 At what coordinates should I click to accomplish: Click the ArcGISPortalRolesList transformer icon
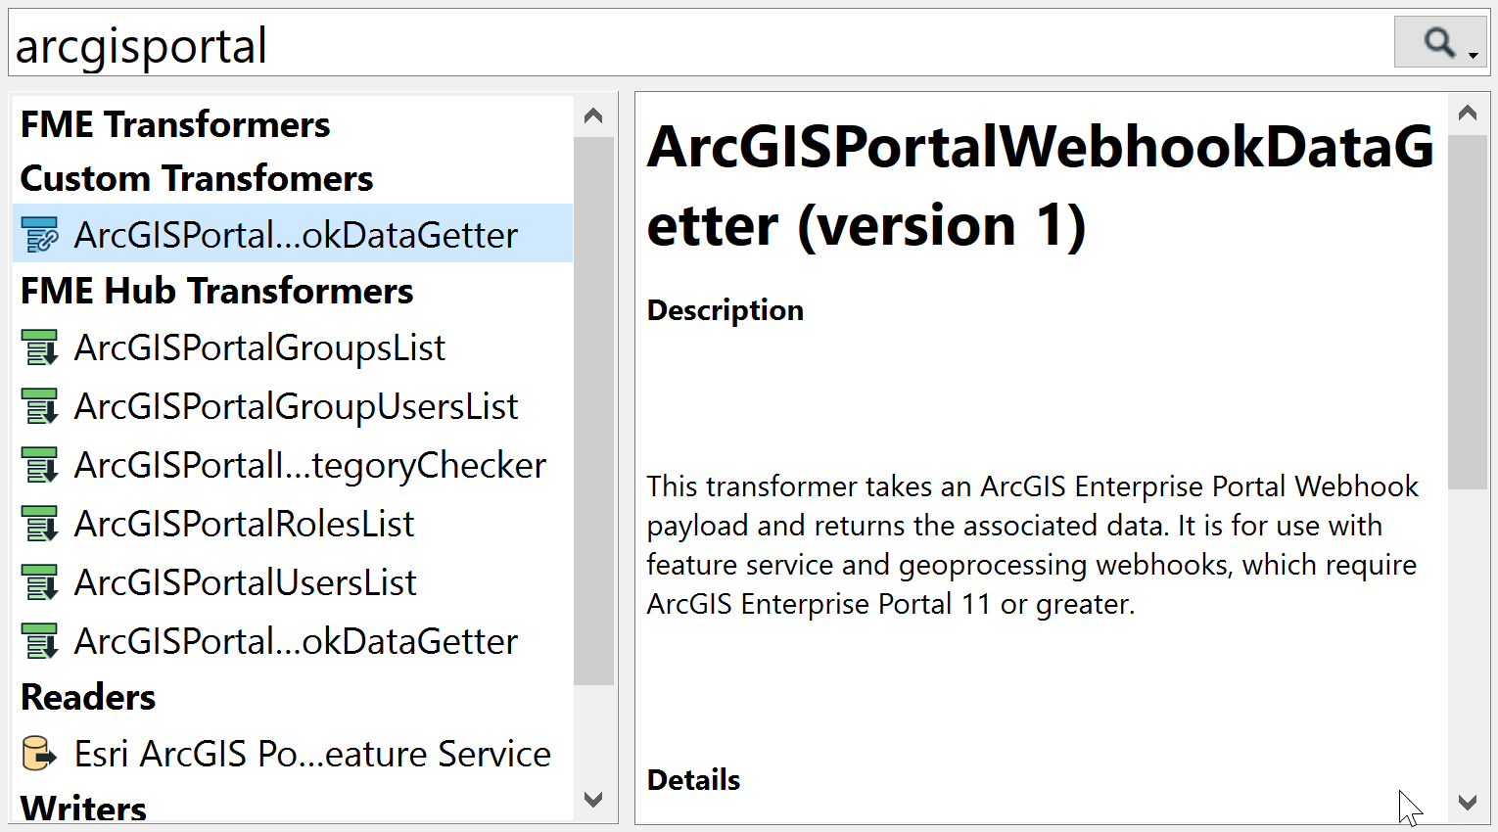[39, 524]
